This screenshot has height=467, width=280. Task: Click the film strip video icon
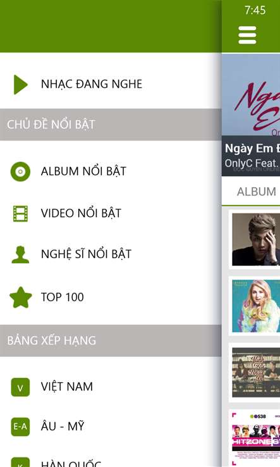point(20,213)
